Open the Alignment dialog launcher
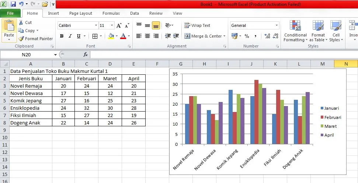The height and width of the screenshot is (183, 358). point(225,46)
